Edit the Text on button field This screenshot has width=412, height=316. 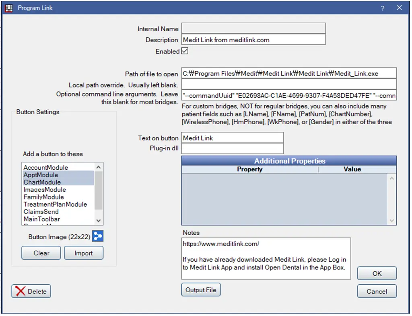click(232, 138)
